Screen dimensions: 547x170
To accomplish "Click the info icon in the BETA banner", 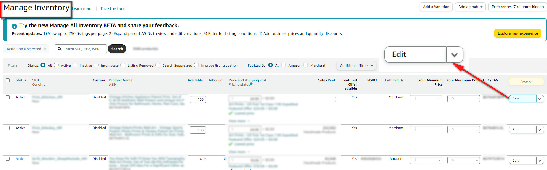I will (14, 26).
